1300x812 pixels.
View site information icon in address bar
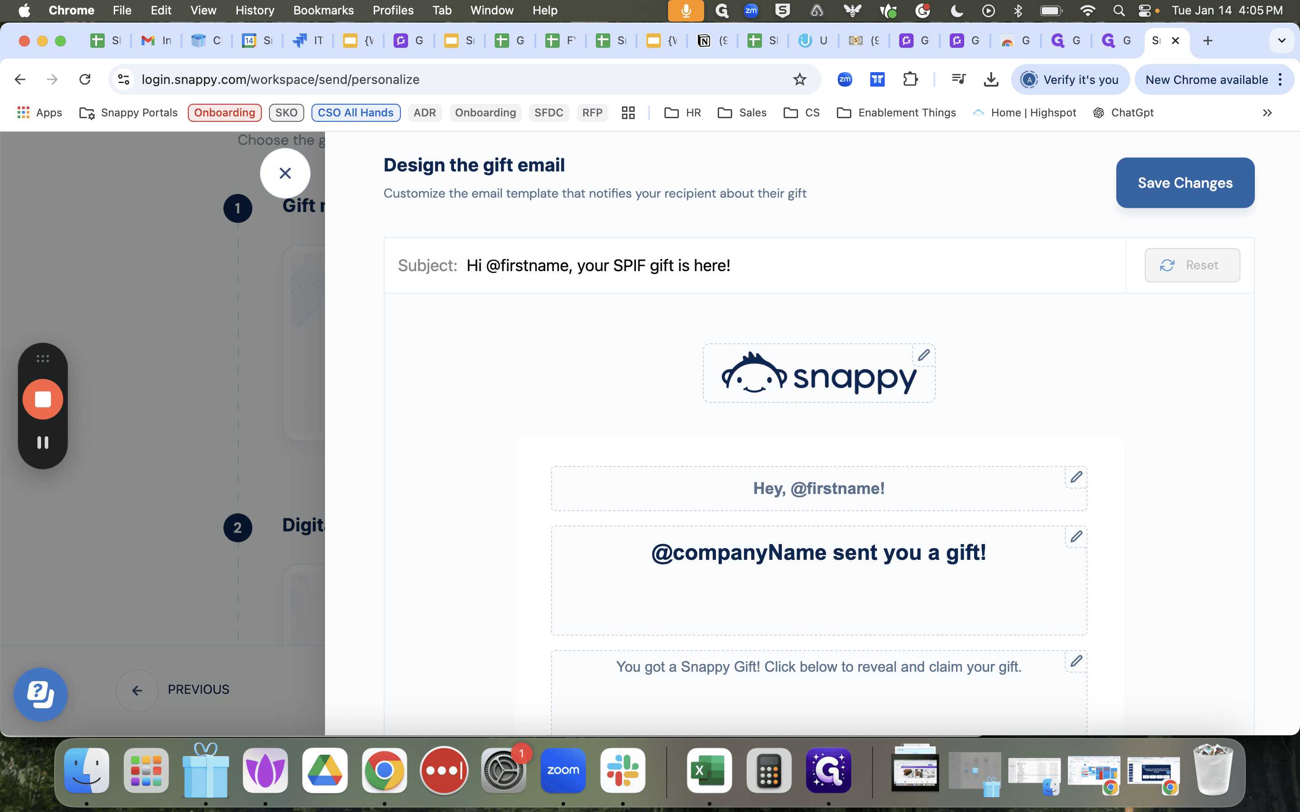click(124, 79)
